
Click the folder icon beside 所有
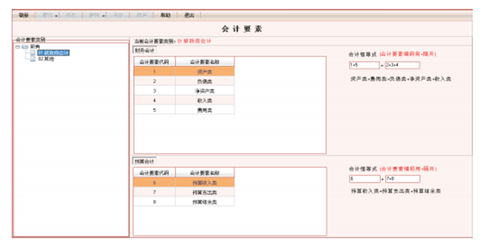pos(25,47)
